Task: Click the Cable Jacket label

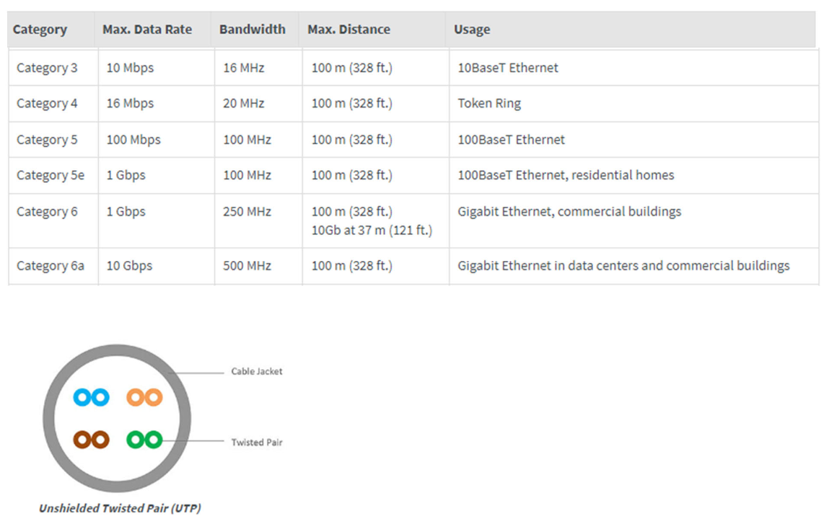Action: 257,372
